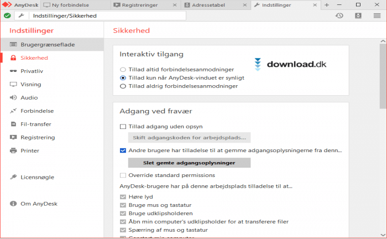
Task: Toggle Override standard permissions checkbox
Action: pos(123,175)
